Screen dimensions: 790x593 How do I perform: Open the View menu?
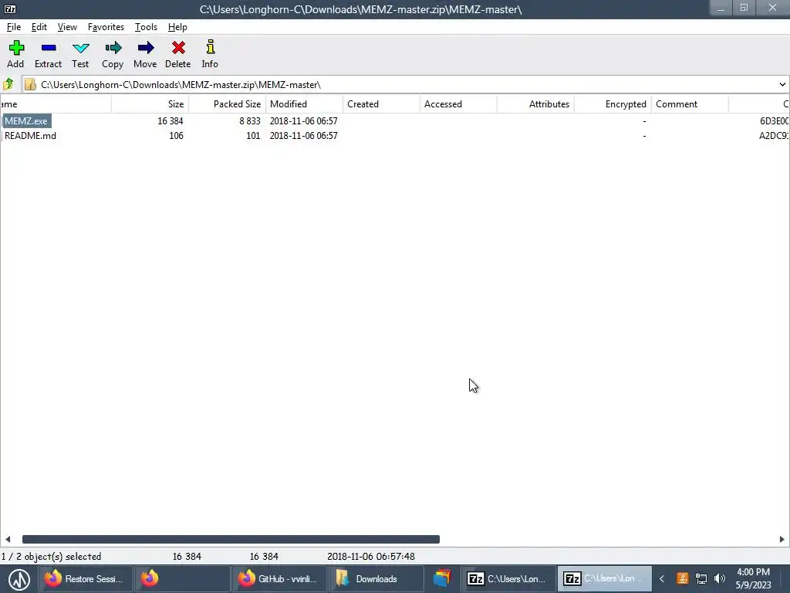click(67, 27)
